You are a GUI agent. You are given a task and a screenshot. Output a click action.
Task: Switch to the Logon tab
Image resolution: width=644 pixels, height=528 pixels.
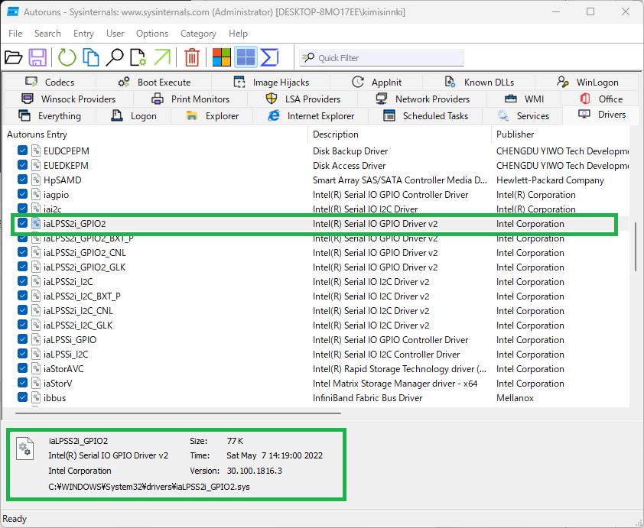click(134, 115)
